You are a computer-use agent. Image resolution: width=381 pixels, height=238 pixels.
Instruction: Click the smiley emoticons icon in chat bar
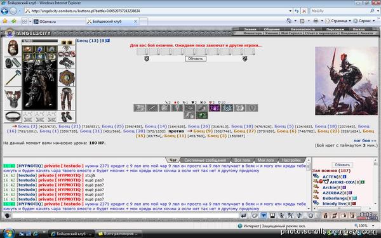(311, 215)
